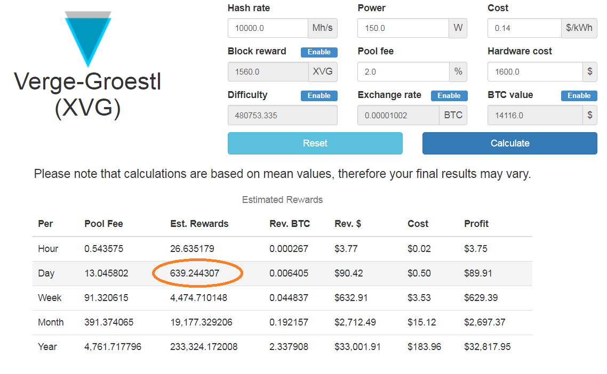Click the hourly profit $3.75
Viewport: 607px width, 374px height.
[476, 249]
